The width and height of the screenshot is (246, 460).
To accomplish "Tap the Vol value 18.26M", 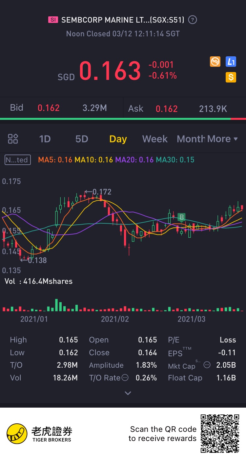I will [x=65, y=377].
